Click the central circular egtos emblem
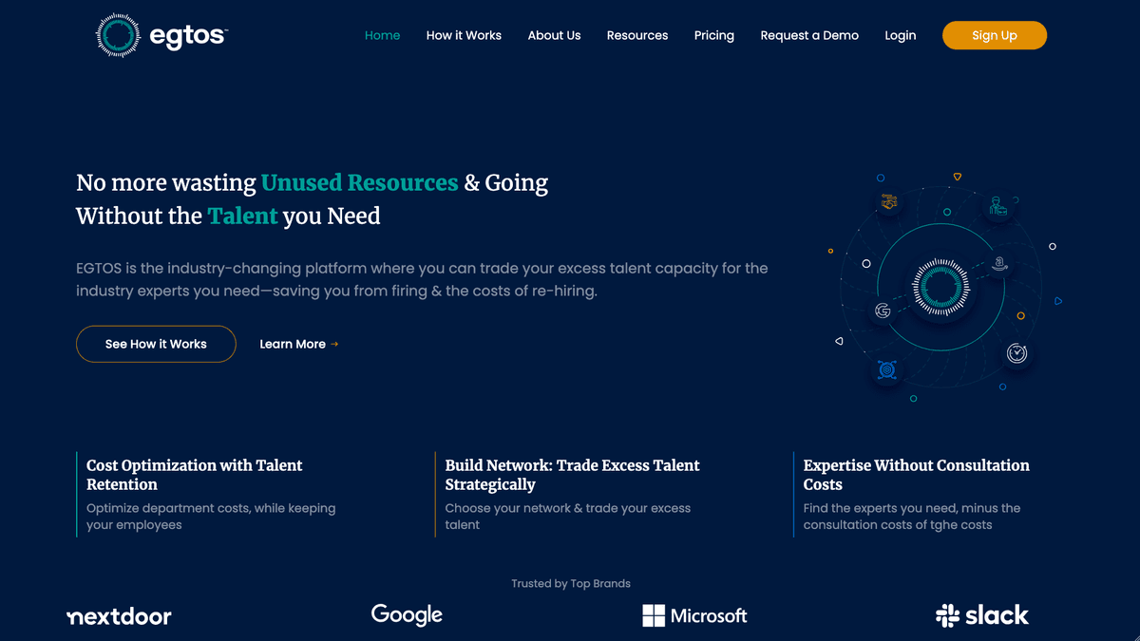Screen dimensions: 1140x641 939,286
